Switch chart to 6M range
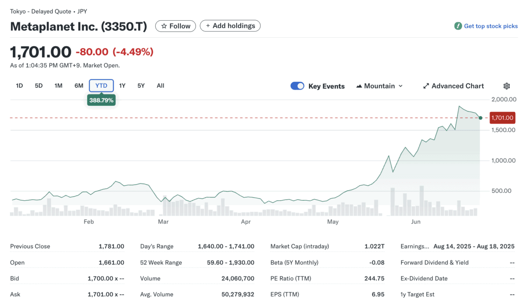The height and width of the screenshot is (307, 528). click(79, 86)
